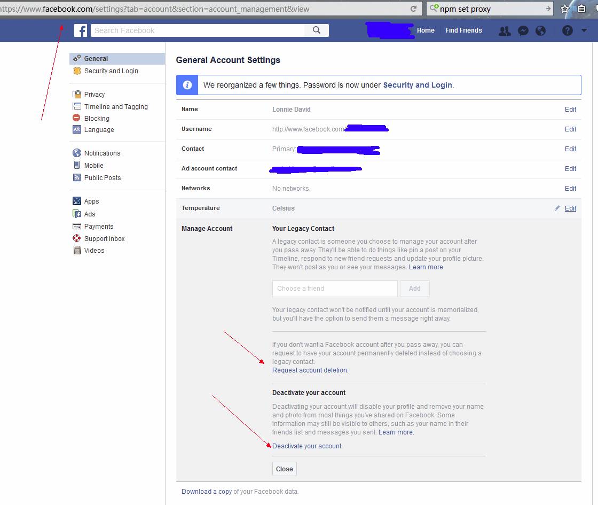Click the Mobile phone icon in sidebar

coord(77,165)
